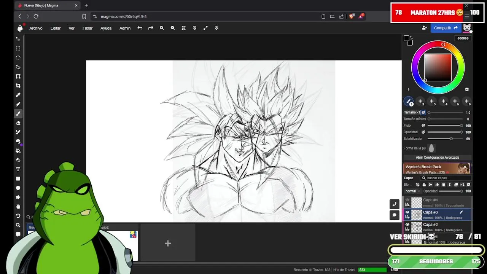Open the layer blend mode dropdown normal
Image resolution: width=487 pixels, height=274 pixels.
tap(412, 191)
